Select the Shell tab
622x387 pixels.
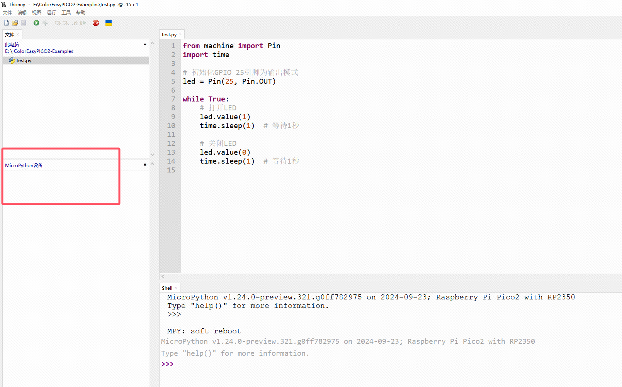coord(167,288)
